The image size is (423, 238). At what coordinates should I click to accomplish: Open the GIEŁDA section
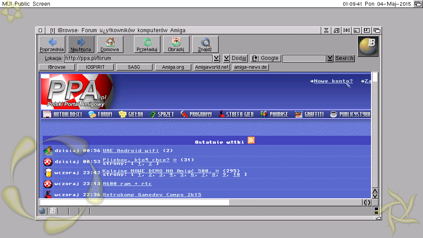(x=131, y=115)
